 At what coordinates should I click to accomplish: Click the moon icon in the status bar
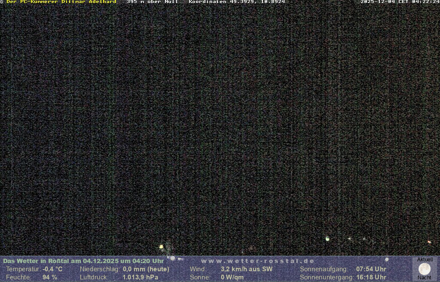tap(425, 269)
